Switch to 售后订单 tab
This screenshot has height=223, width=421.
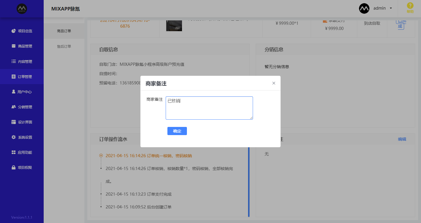[64, 46]
